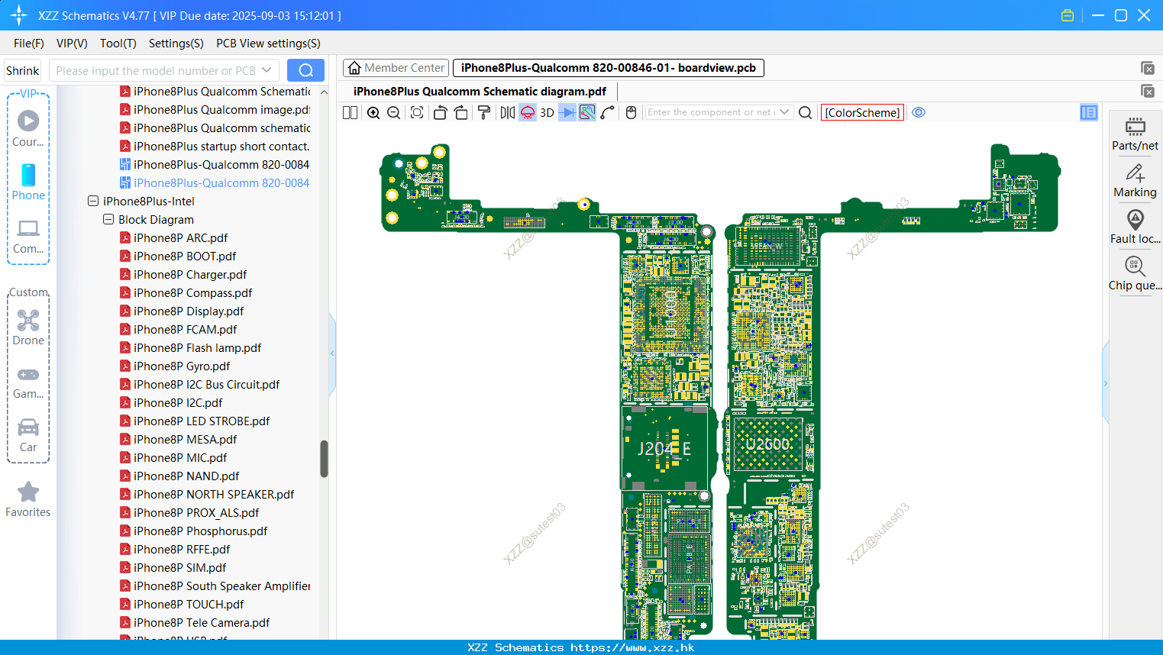Open the Settings(S) menu
Image resolution: width=1163 pixels, height=655 pixels.
click(176, 44)
